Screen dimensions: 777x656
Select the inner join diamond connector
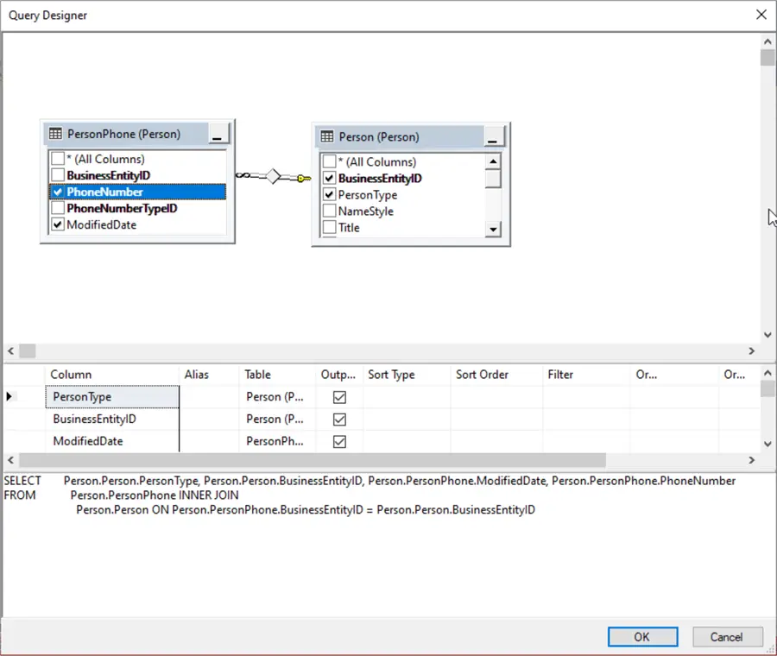273,177
